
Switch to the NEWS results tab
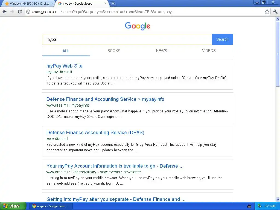[x=161, y=51]
